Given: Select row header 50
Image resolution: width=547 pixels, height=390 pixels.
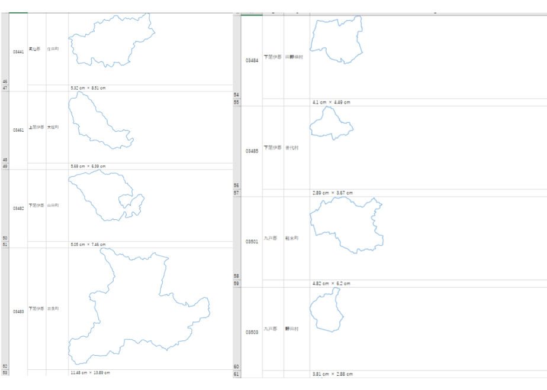Looking at the screenshot, I should [5, 206].
